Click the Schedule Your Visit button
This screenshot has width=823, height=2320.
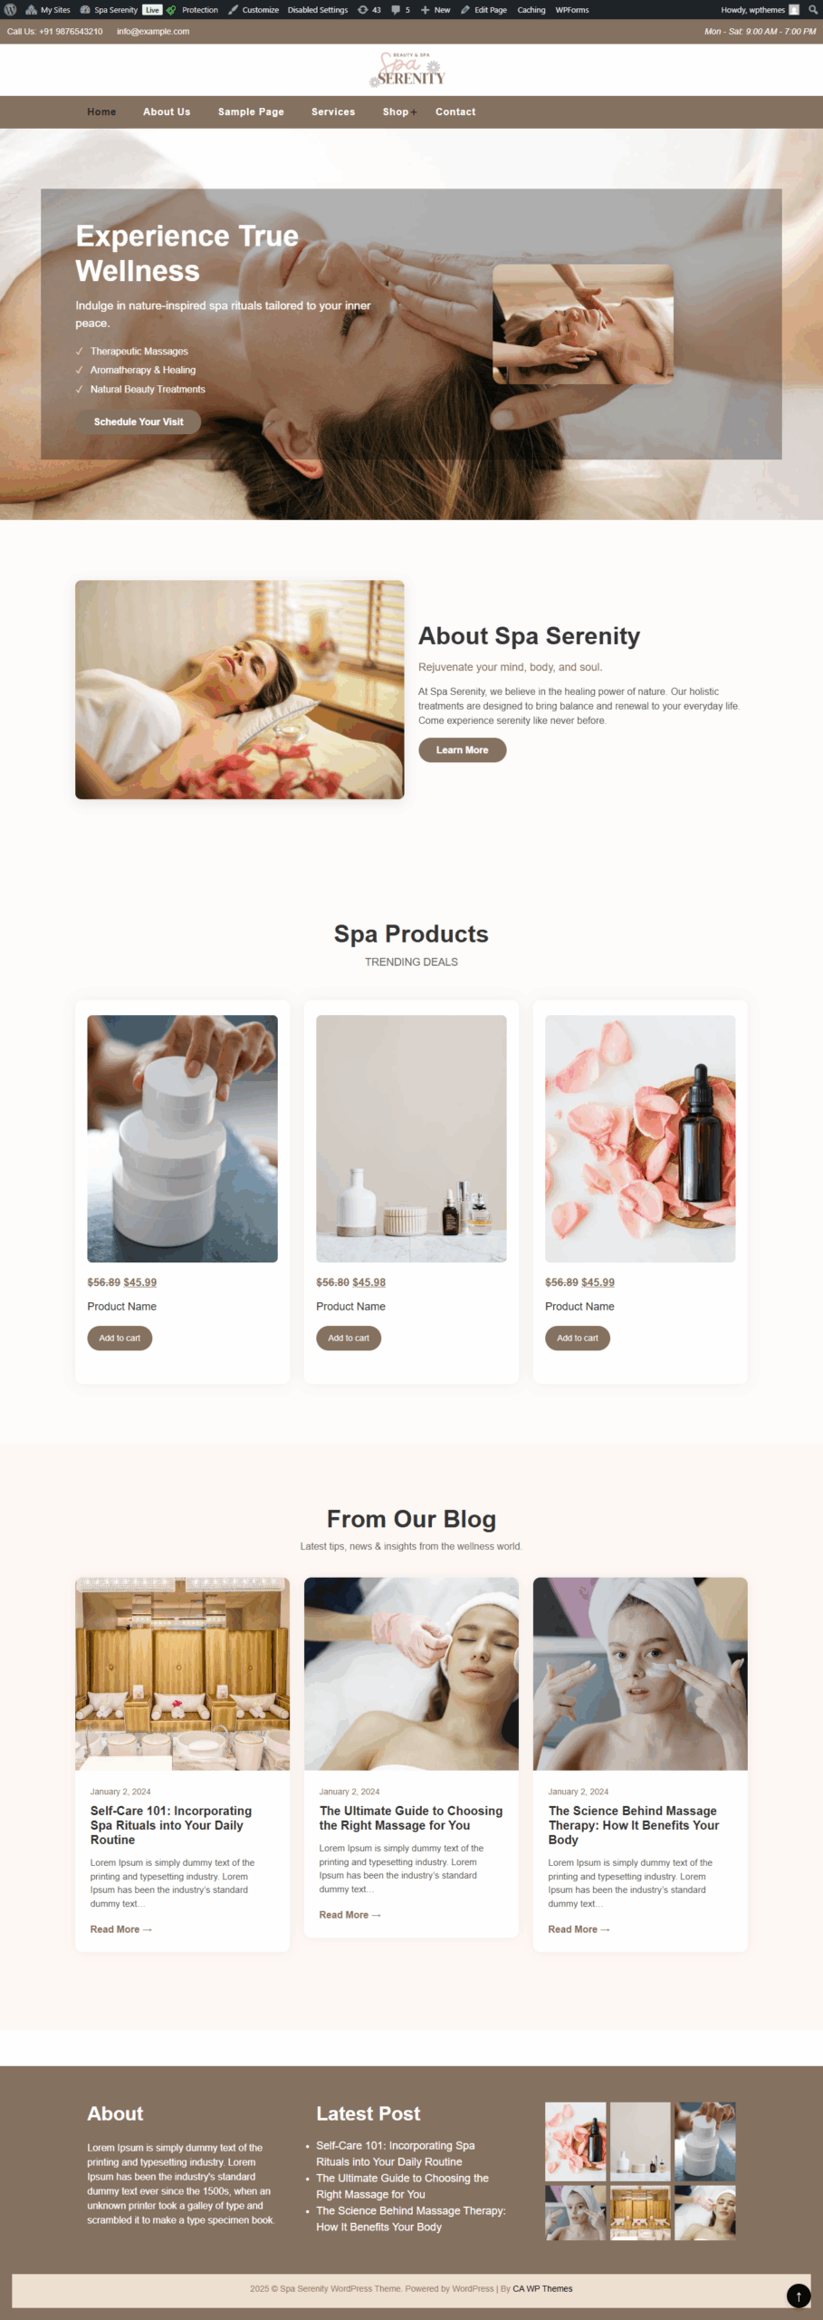139,421
